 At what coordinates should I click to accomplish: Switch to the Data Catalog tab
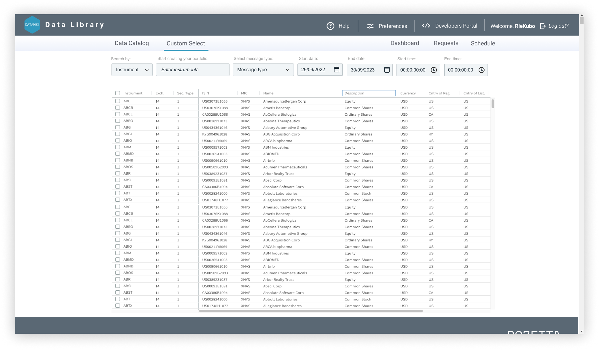[132, 43]
